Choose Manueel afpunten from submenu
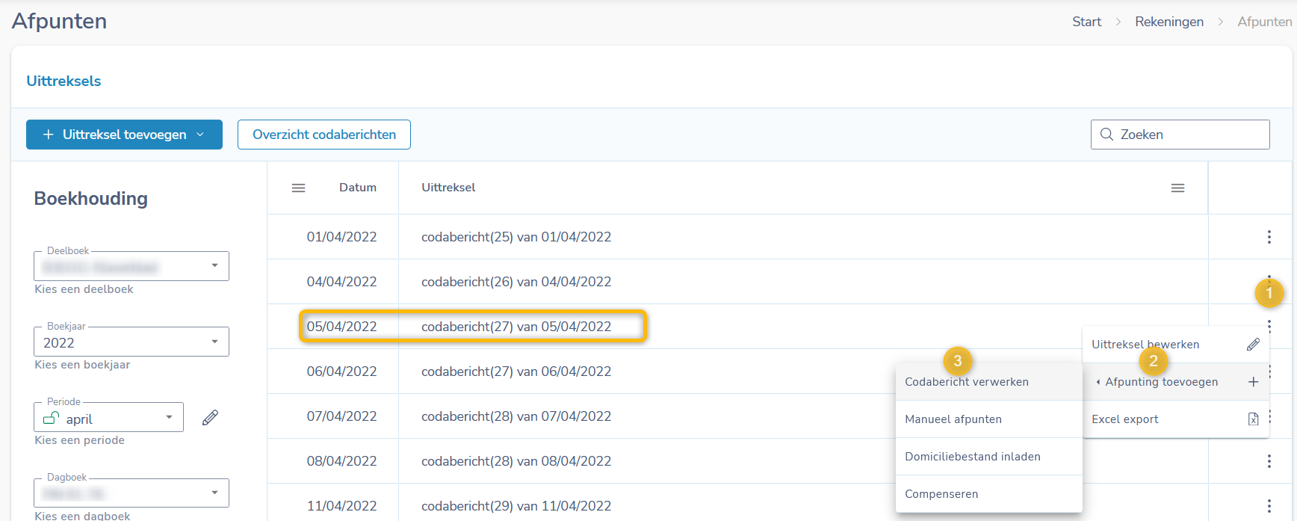The image size is (1297, 521). [x=988, y=419]
